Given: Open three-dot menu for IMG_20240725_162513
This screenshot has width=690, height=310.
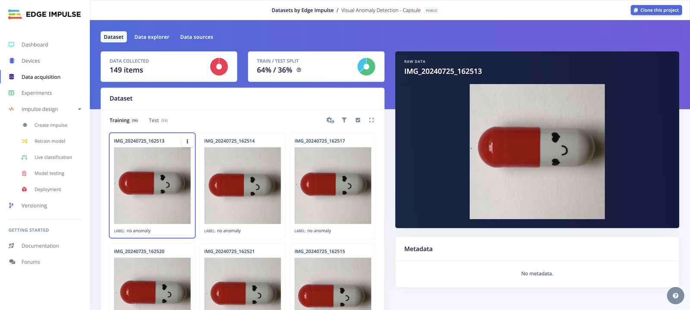Looking at the screenshot, I should click(187, 141).
